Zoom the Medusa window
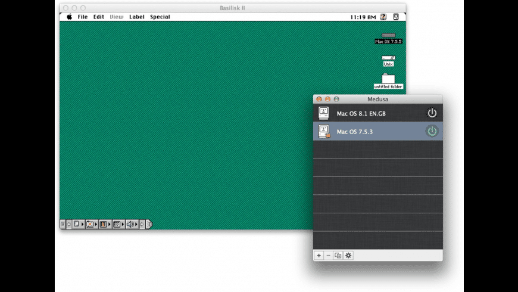 pos(336,99)
